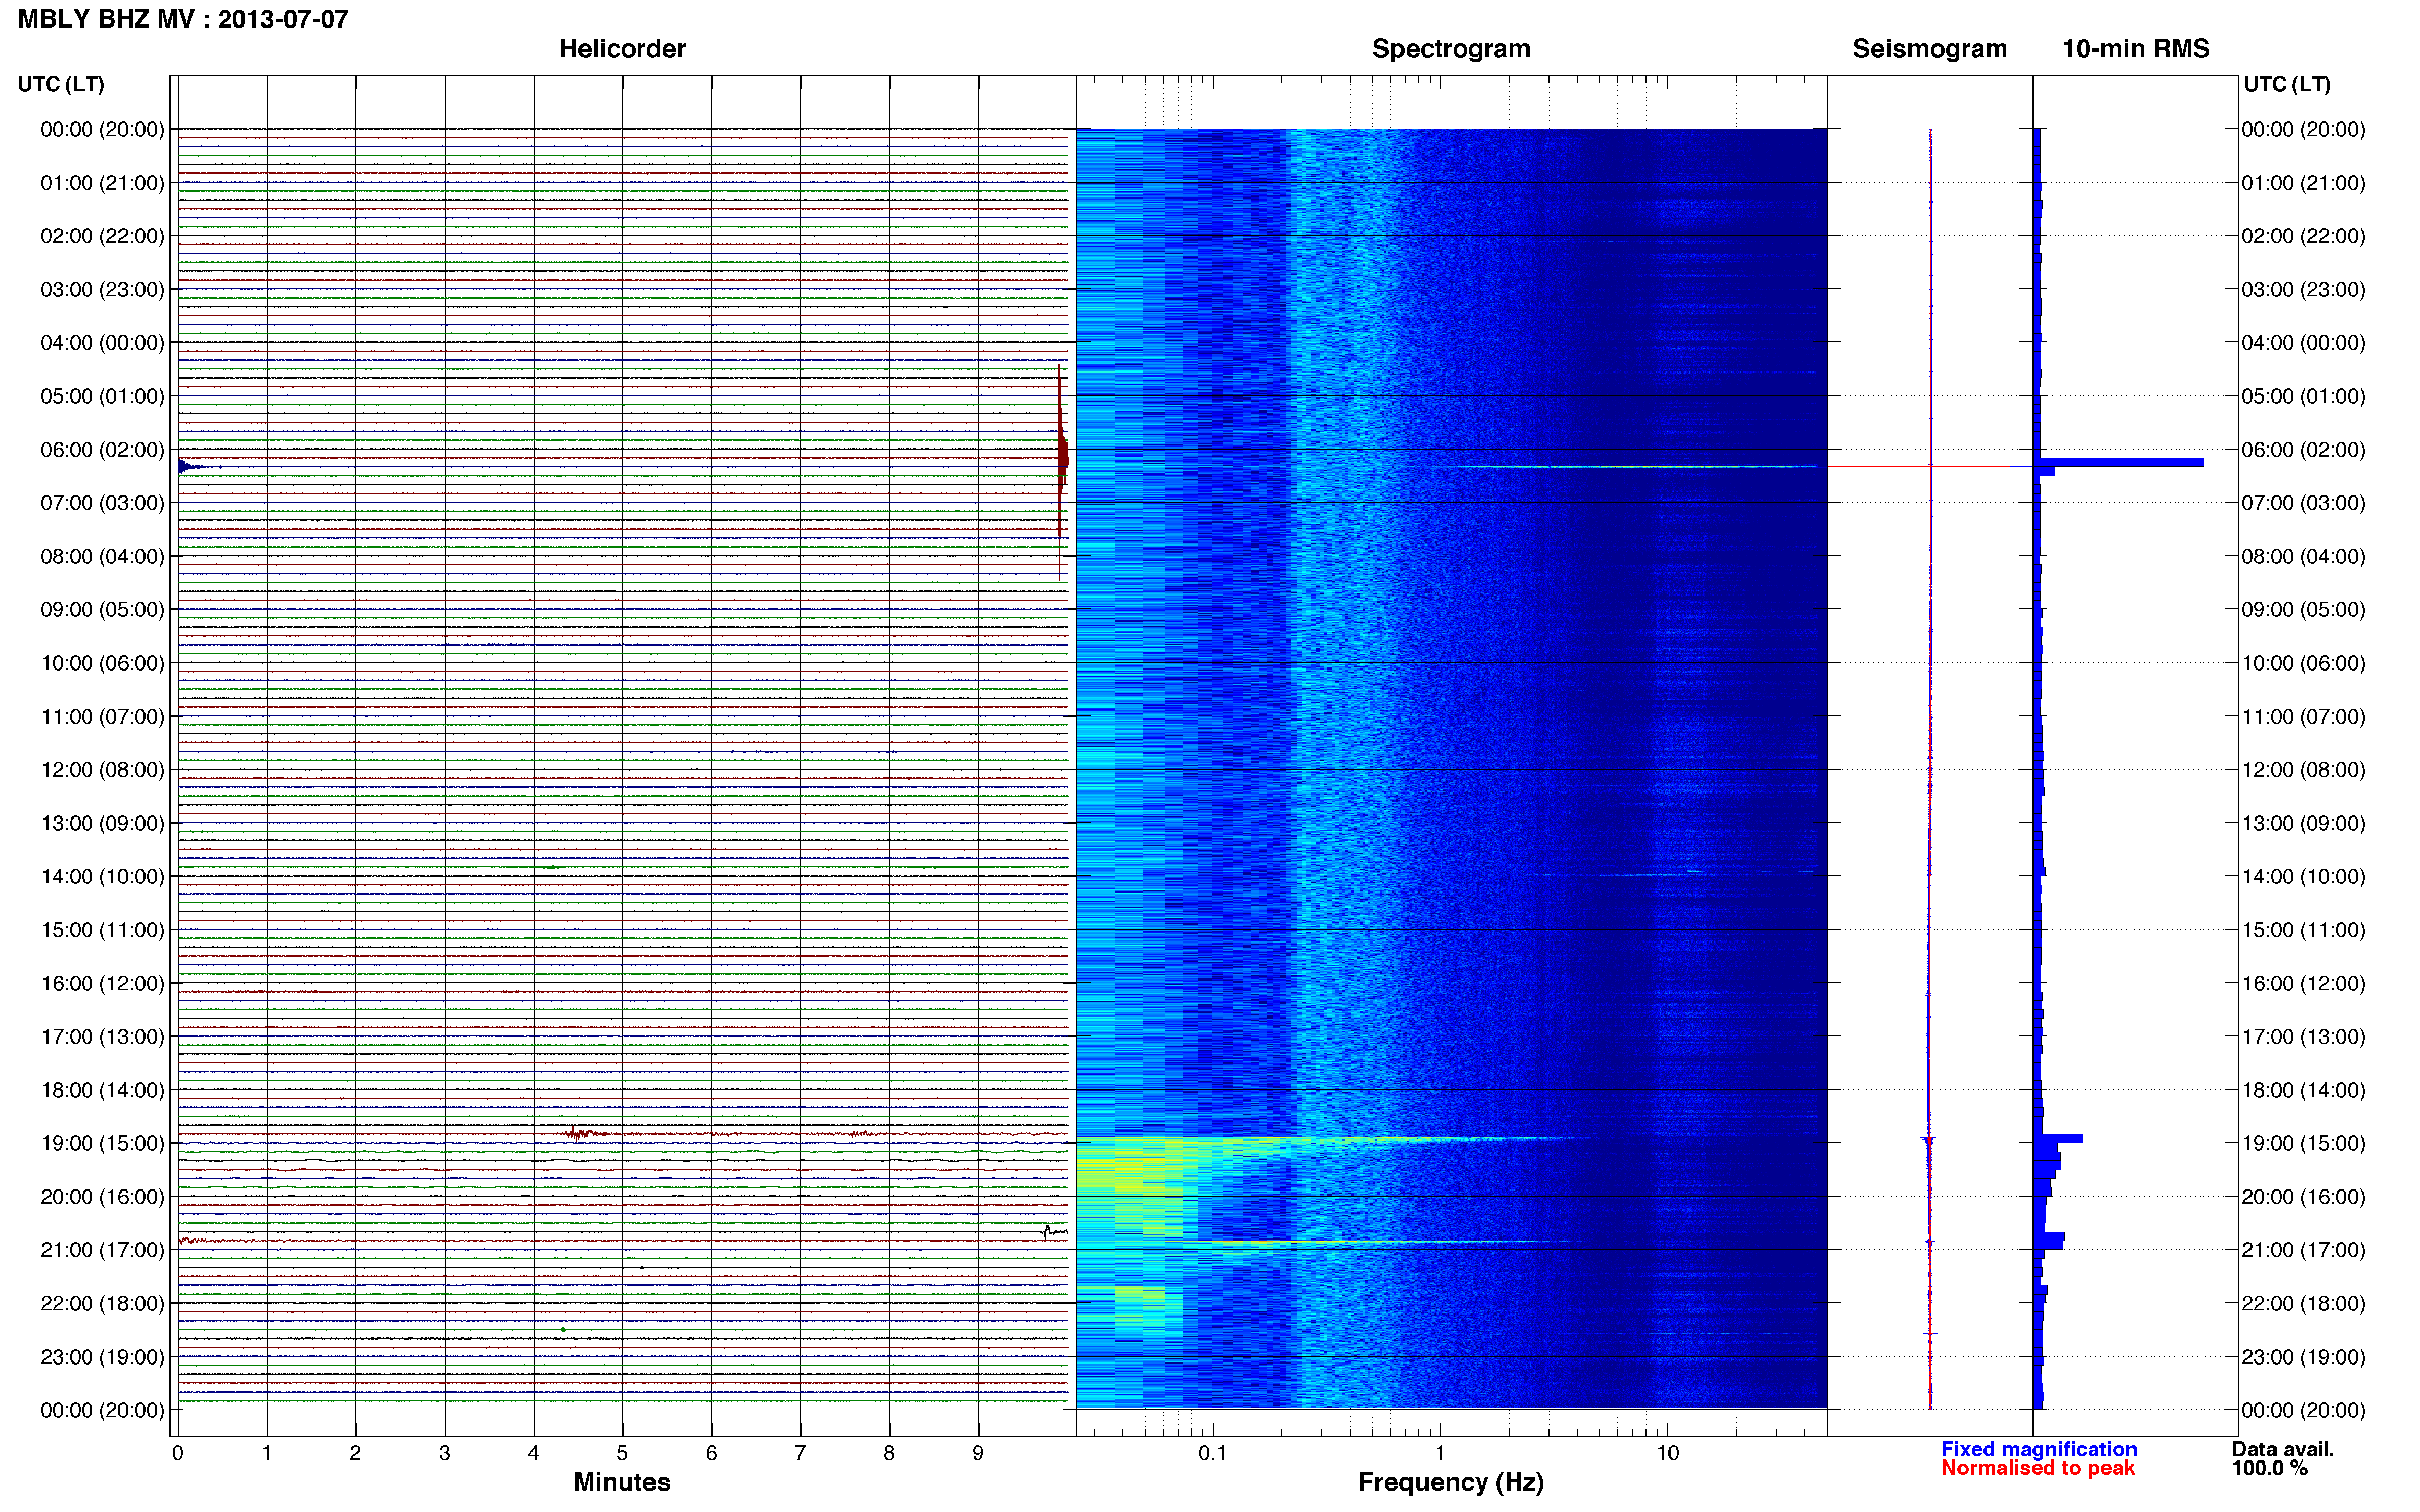Click the "Frequency (Hz)" x-axis label
Image resolution: width=2420 pixels, height=1512 pixels.
coord(1450,1482)
